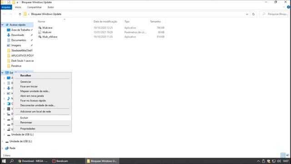Click the Wub.ini date 13/01/2021 19:29
291x164 pixels.
103,32
